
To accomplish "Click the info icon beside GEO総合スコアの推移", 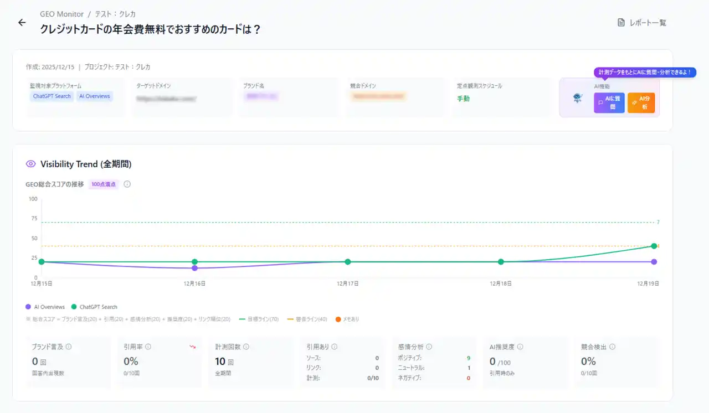I will pyautogui.click(x=127, y=184).
